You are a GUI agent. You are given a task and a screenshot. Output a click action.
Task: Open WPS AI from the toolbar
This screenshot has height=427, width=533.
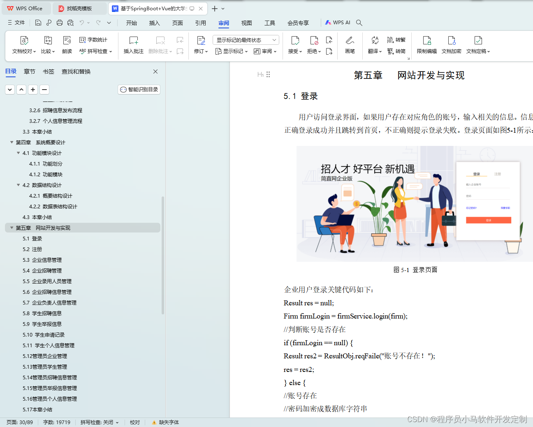[x=337, y=23]
